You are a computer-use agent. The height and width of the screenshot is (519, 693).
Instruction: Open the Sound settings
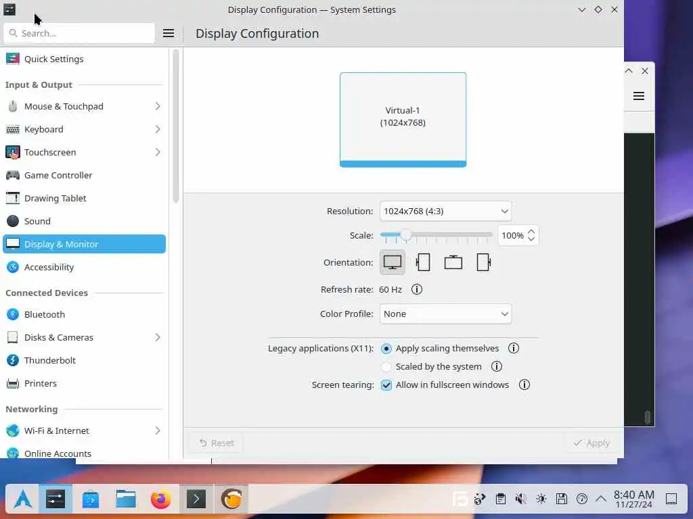pos(84,221)
